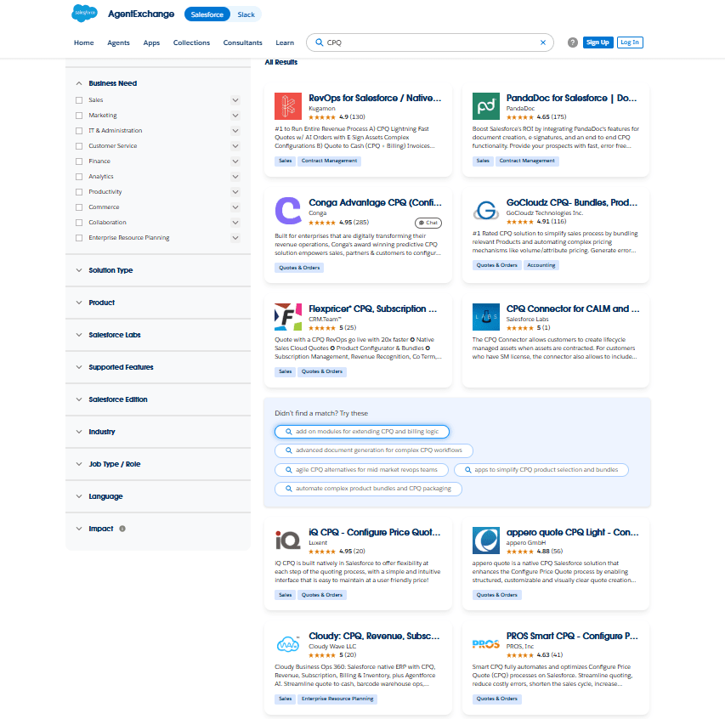
Task: Click the Chat badge on Conga card
Action: pyautogui.click(x=428, y=223)
